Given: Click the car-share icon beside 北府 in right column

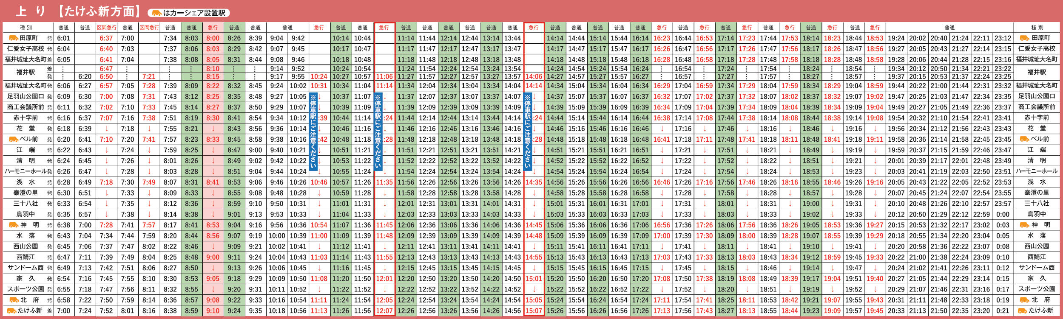Looking at the screenshot, I should [1024, 300].
